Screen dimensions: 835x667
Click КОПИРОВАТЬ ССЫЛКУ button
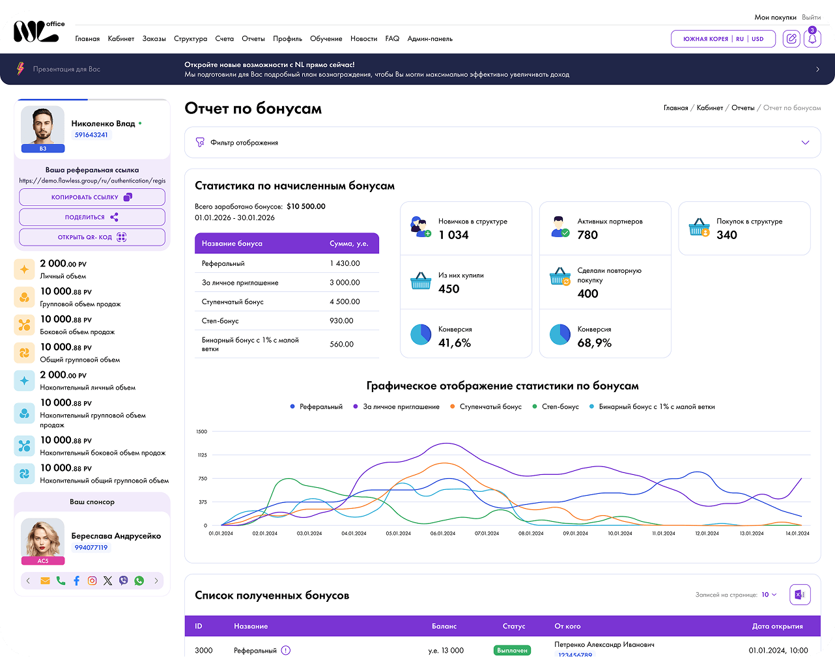coord(92,197)
